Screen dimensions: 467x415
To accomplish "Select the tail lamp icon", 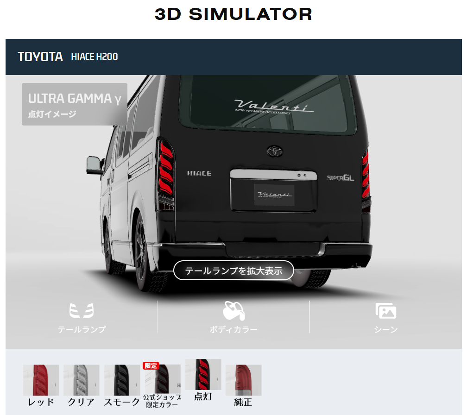I will (82, 311).
